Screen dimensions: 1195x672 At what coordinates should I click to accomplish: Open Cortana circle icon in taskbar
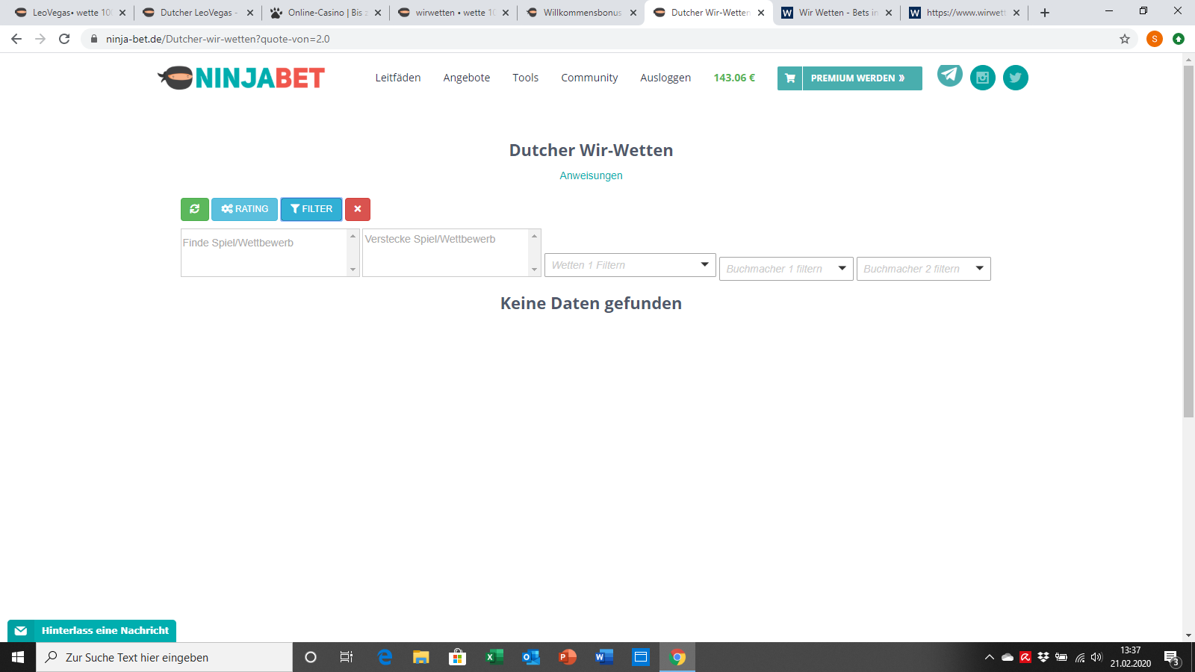pyautogui.click(x=311, y=657)
